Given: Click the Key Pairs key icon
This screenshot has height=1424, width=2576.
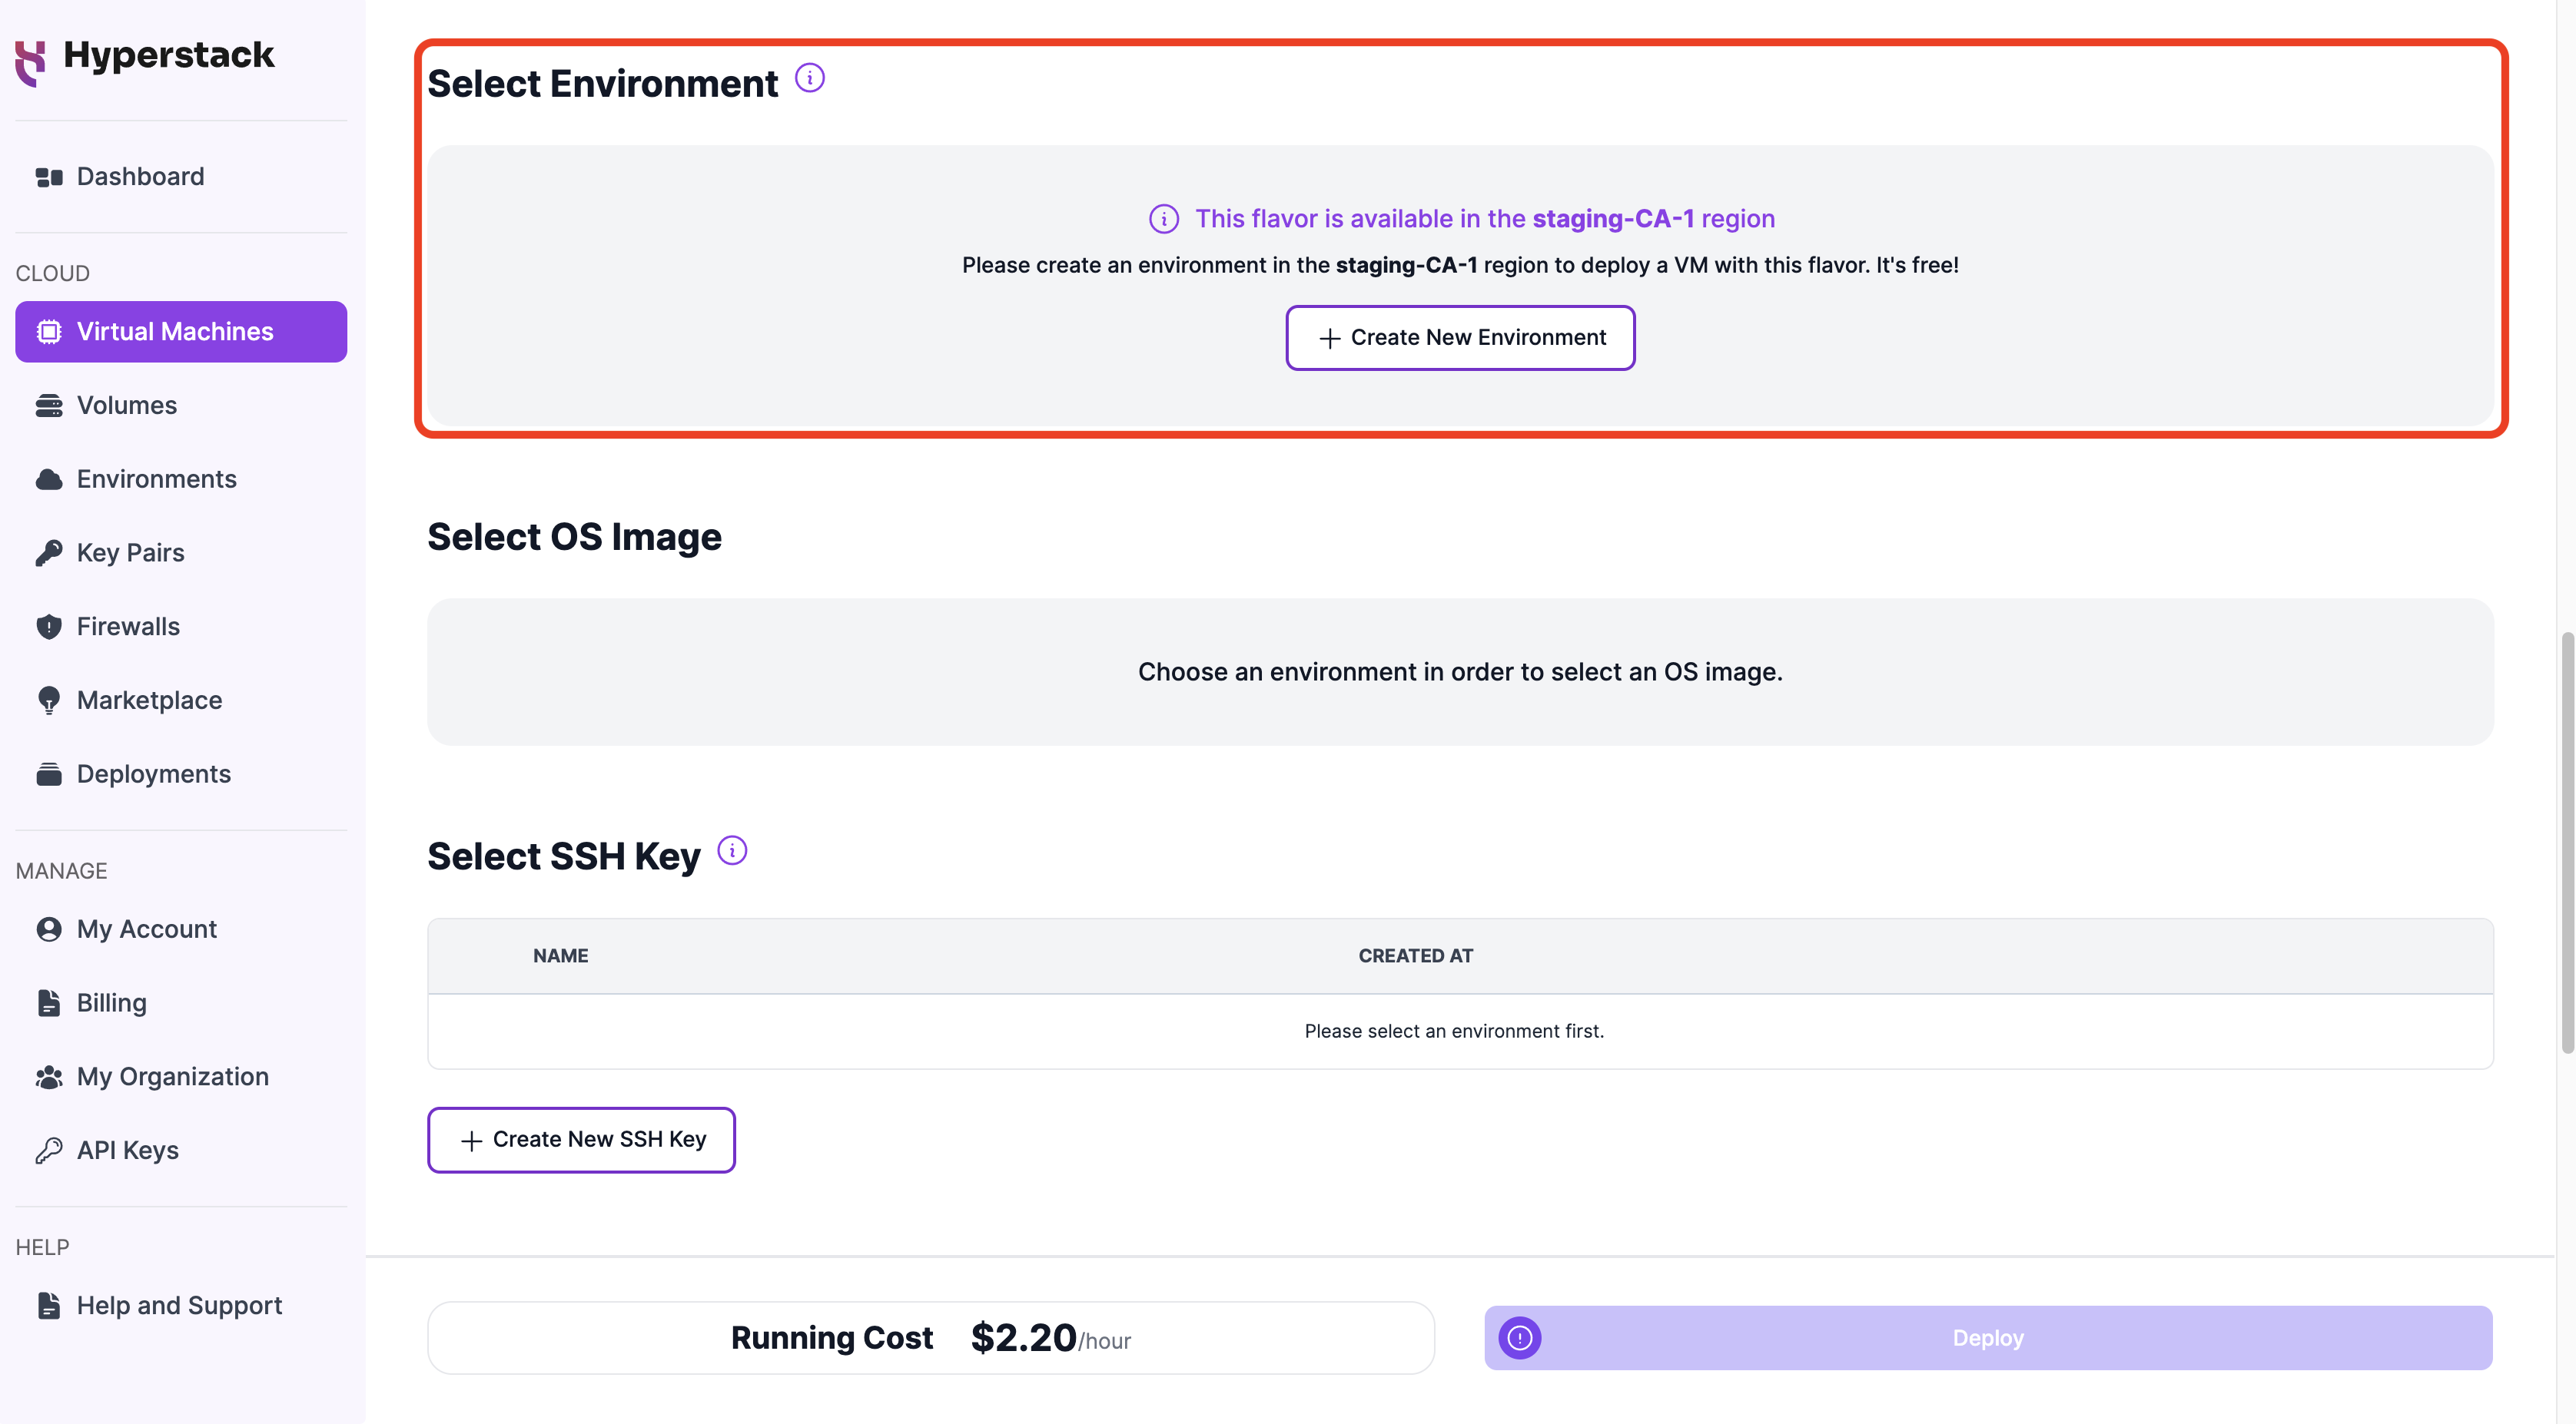Looking at the screenshot, I should click(x=49, y=552).
